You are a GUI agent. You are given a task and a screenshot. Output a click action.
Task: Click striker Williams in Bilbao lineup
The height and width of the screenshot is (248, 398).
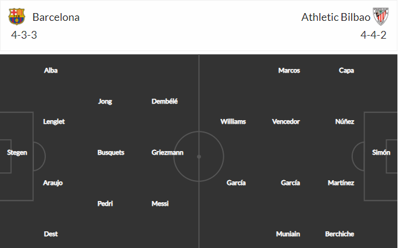(x=233, y=122)
